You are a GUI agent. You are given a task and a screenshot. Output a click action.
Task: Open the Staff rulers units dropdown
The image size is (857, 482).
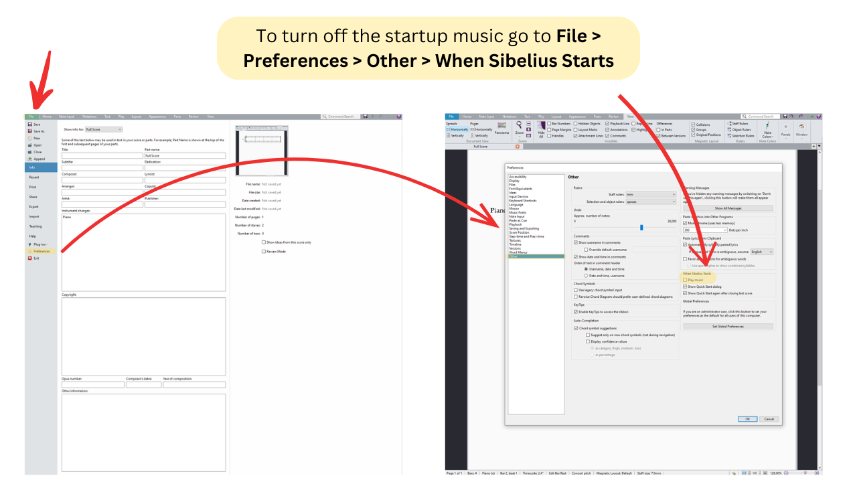click(x=651, y=195)
